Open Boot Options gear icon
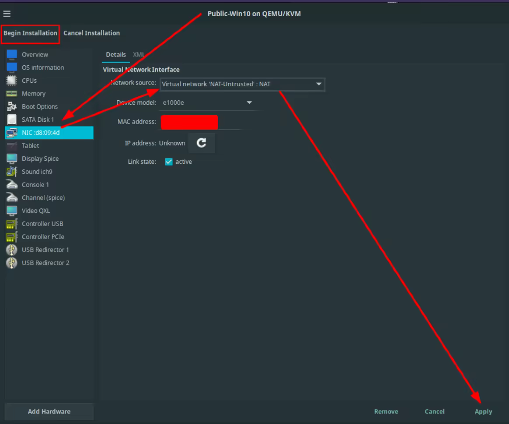This screenshot has height=424, width=509. tap(12, 107)
